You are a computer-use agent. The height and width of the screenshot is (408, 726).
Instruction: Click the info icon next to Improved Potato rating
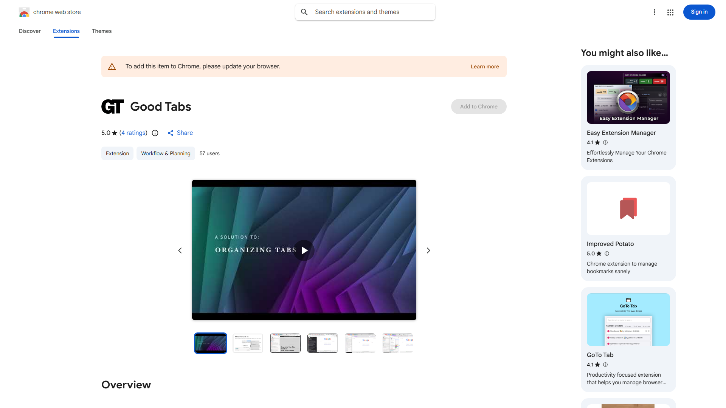pyautogui.click(x=607, y=253)
